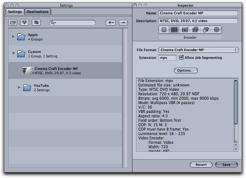Click the Name text field
This screenshot has height=178, width=246.
pyautogui.click(x=198, y=13)
